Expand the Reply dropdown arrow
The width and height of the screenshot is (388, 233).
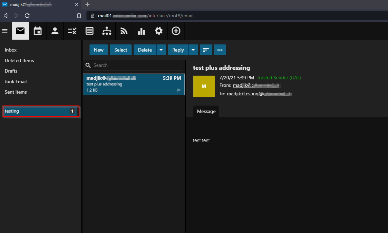click(x=193, y=50)
